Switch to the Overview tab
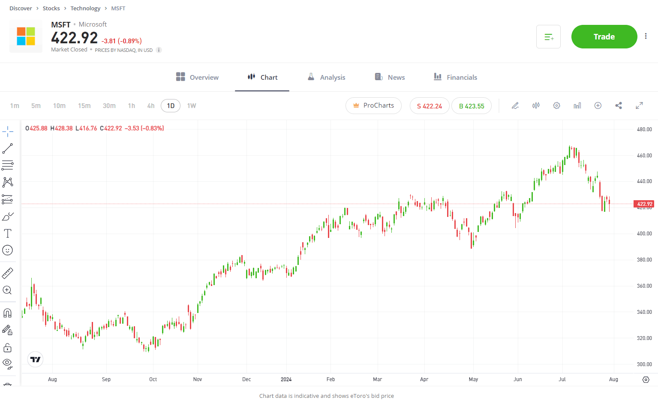 click(197, 77)
